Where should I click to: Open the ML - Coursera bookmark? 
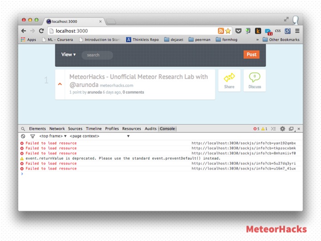58,40
